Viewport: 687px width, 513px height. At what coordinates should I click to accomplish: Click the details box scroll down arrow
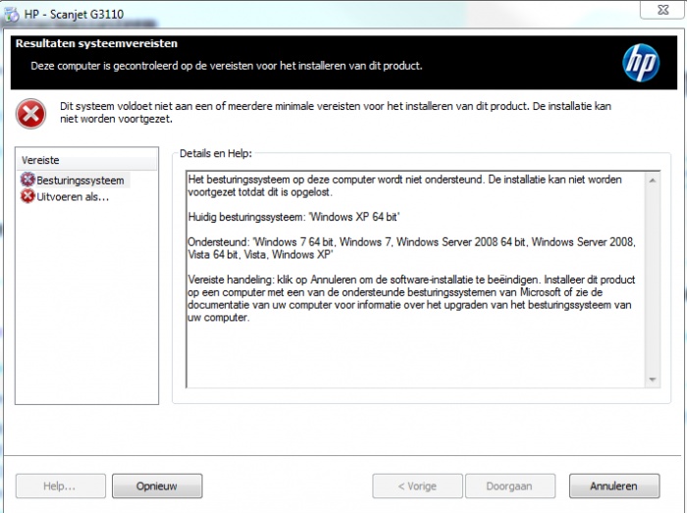tap(653, 379)
